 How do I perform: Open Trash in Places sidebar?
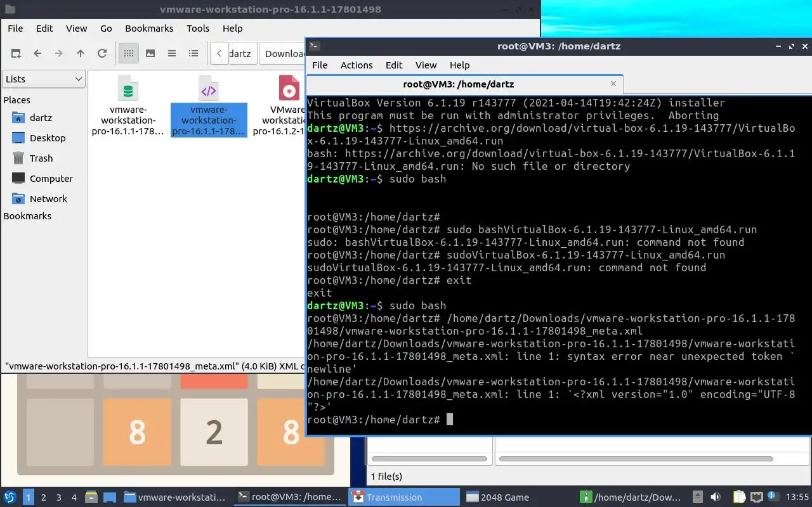(41, 158)
